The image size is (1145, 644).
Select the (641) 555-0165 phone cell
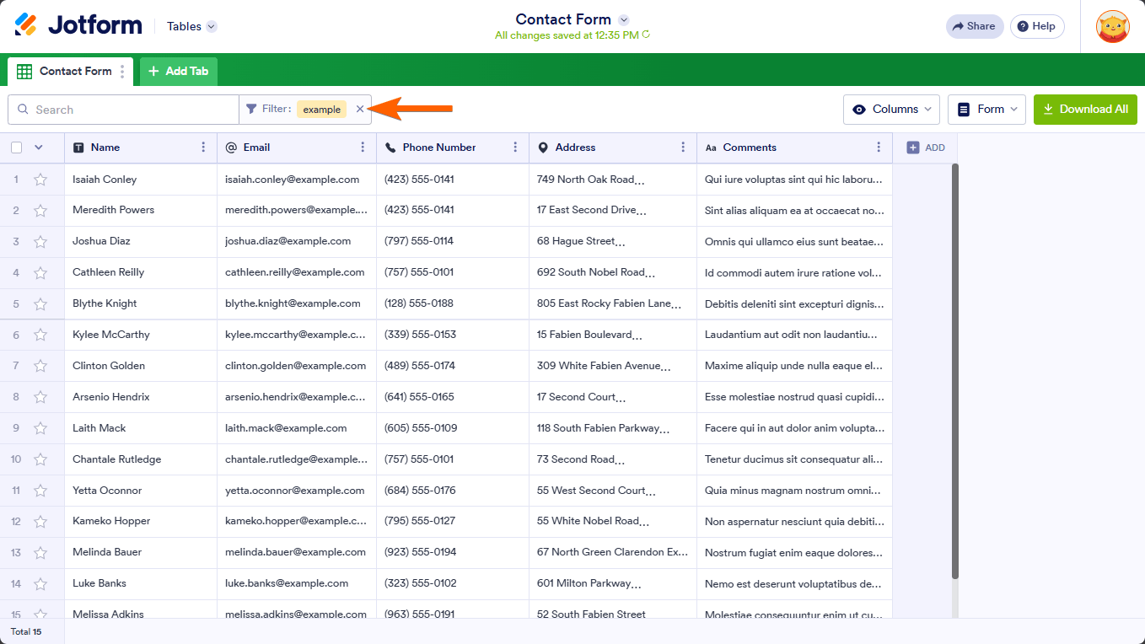coord(453,398)
